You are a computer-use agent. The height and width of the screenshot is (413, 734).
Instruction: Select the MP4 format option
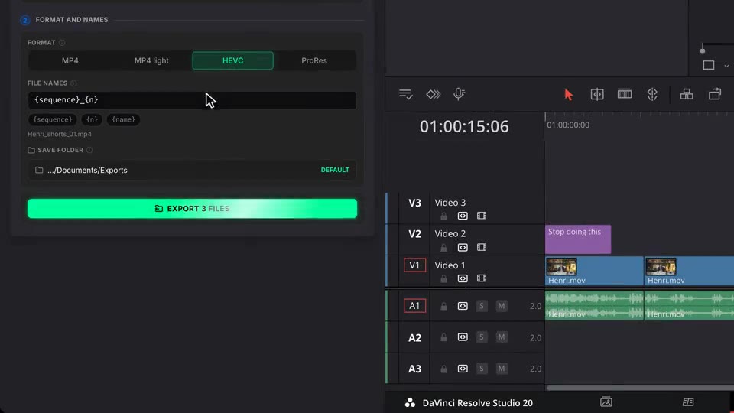click(x=70, y=61)
